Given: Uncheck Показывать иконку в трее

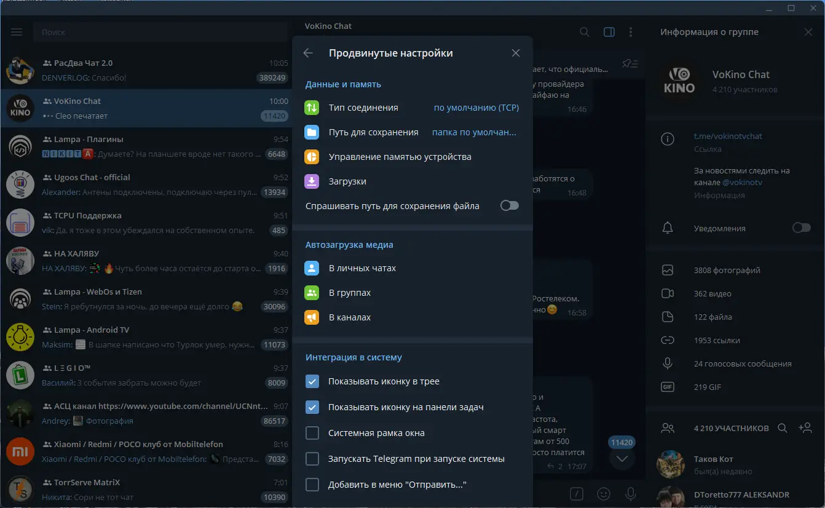Looking at the screenshot, I should [x=312, y=381].
